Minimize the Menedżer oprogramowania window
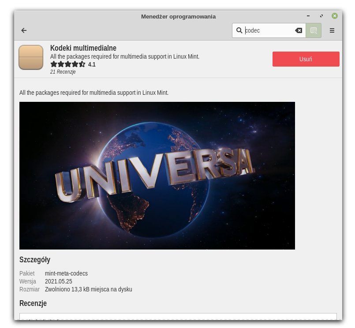Viewport: 355px width, 328px height. click(x=308, y=16)
